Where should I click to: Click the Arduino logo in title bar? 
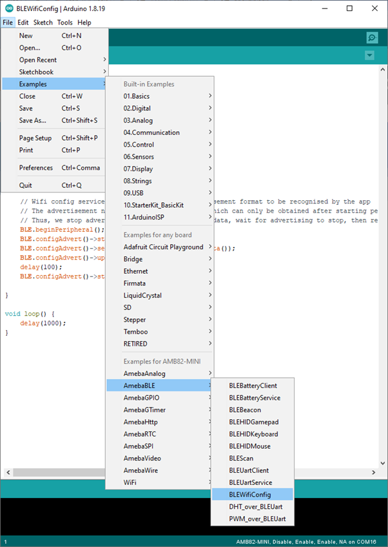(x=8, y=8)
